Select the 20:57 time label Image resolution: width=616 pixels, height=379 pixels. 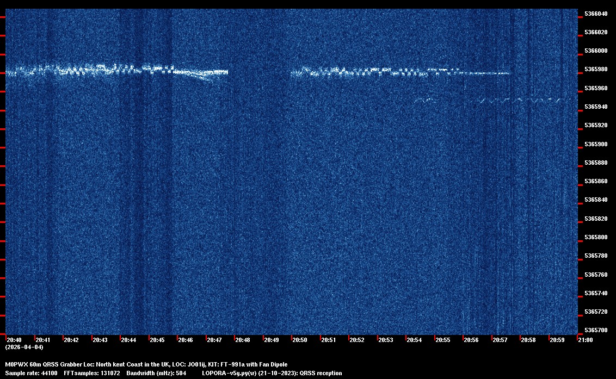(500, 340)
